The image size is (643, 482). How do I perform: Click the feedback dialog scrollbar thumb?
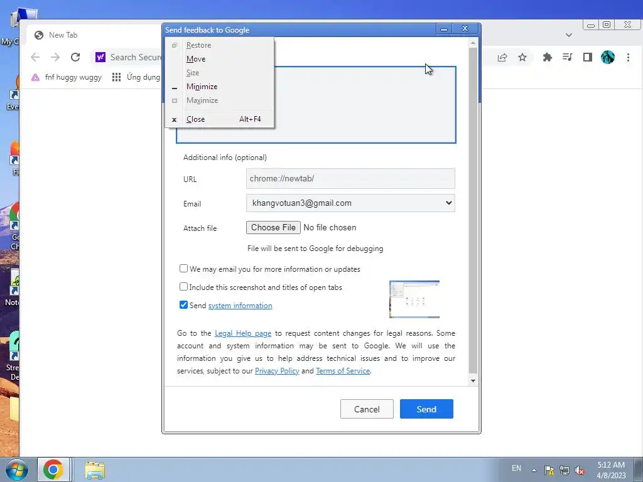[x=473, y=210]
